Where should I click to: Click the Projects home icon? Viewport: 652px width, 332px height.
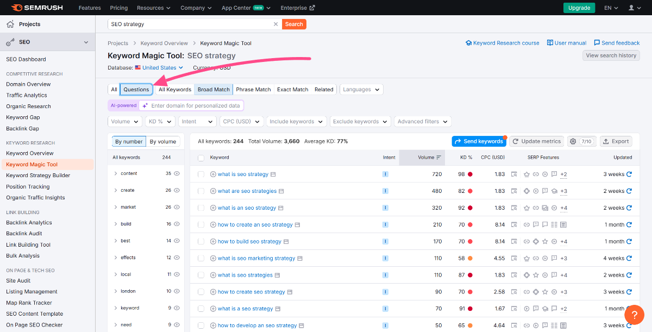tap(10, 24)
